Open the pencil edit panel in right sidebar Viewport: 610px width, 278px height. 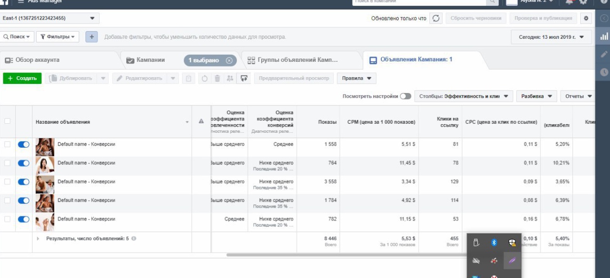(x=603, y=54)
